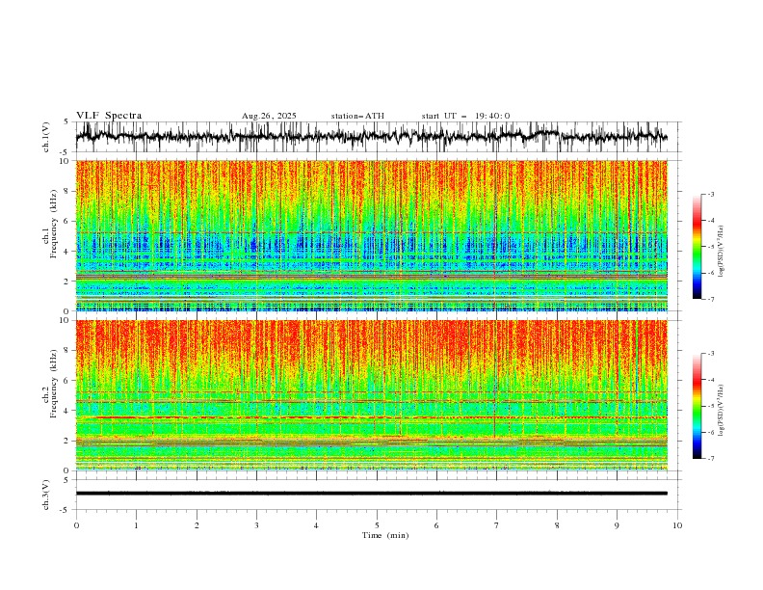
Task: Click the time axis tick label "8"
Action: tap(557, 525)
